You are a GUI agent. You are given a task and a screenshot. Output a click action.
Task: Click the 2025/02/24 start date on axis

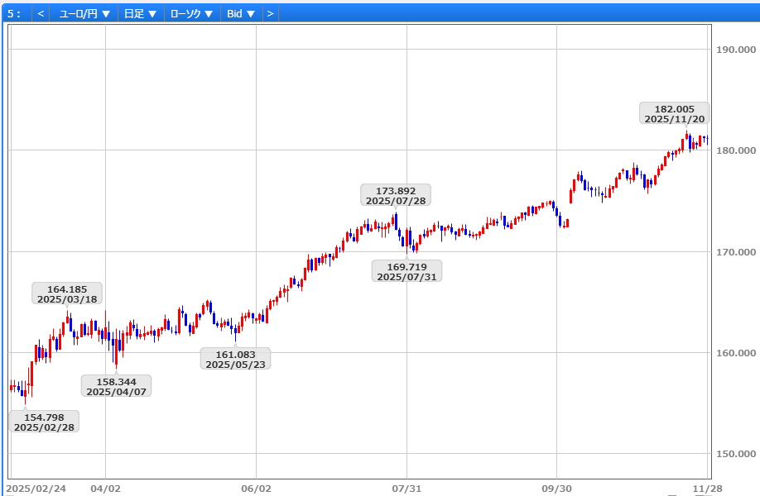coord(36,489)
